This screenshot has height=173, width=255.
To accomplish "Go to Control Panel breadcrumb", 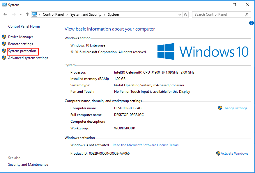I will pos(53,15).
